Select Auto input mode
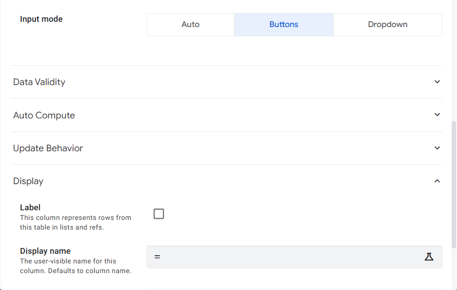Screen dimensions: 457x290 [191, 25]
